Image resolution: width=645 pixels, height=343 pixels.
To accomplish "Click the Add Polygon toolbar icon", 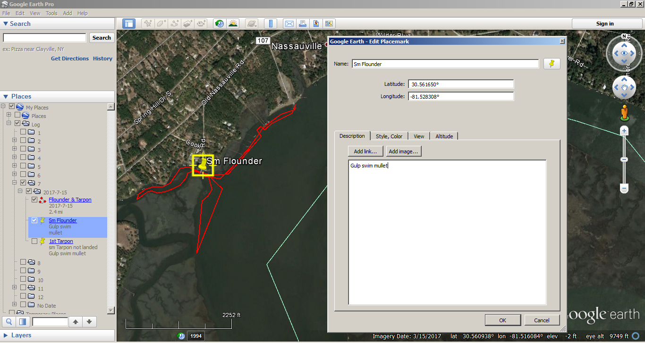I will click(161, 24).
